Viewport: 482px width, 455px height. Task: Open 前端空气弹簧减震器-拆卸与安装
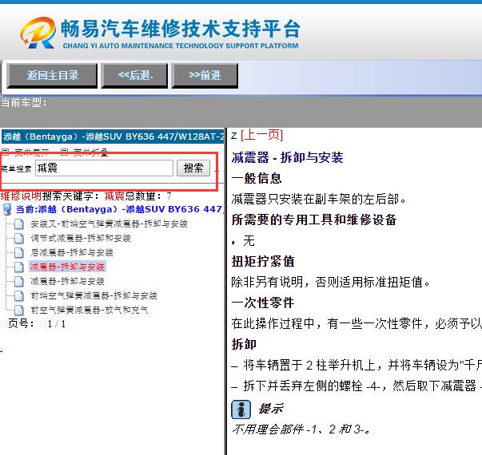click(94, 295)
